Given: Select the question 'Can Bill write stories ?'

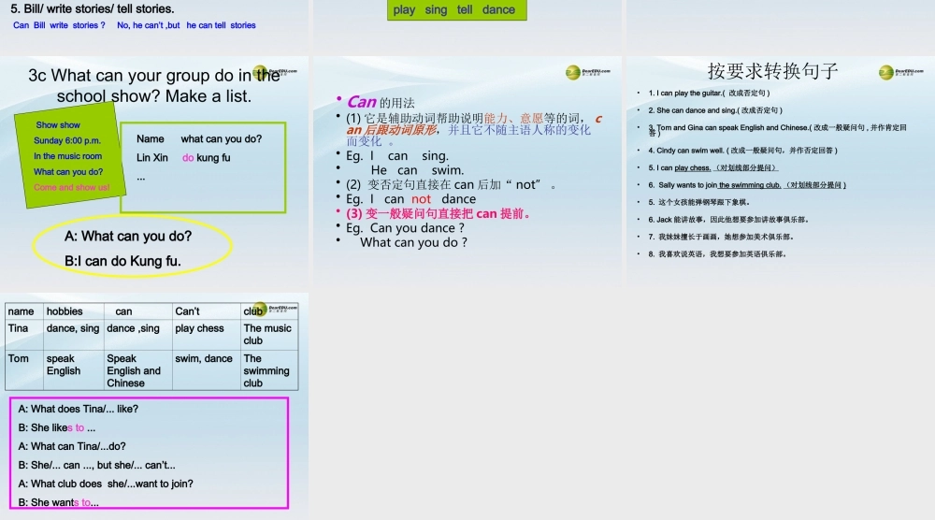Looking at the screenshot, I should point(59,25).
